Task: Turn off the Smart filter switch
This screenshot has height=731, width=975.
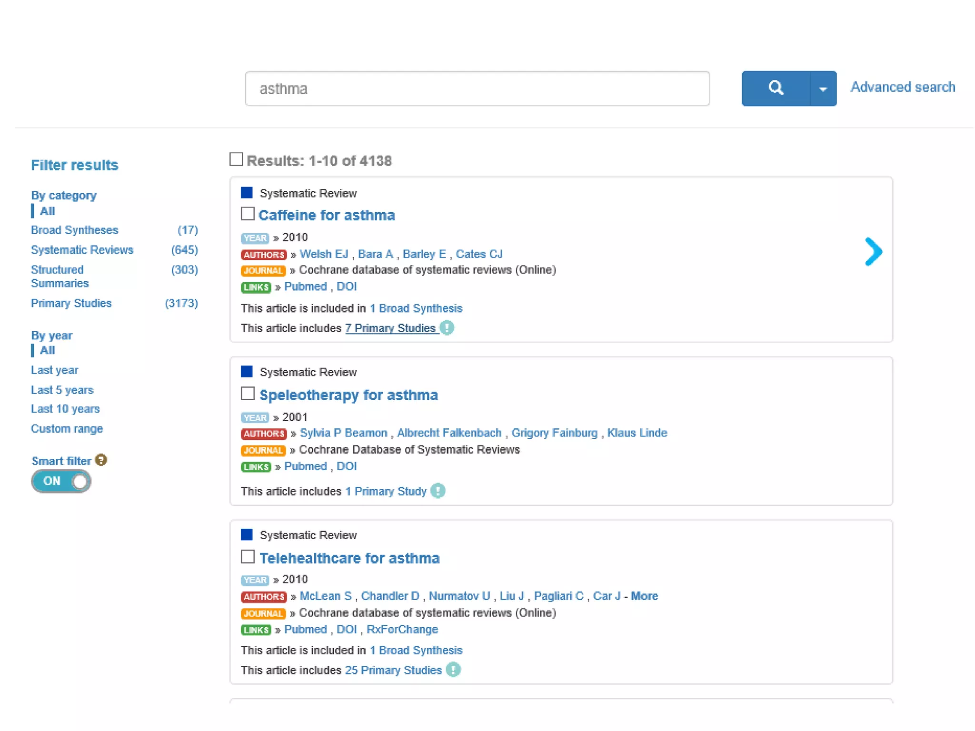Action: tap(61, 481)
